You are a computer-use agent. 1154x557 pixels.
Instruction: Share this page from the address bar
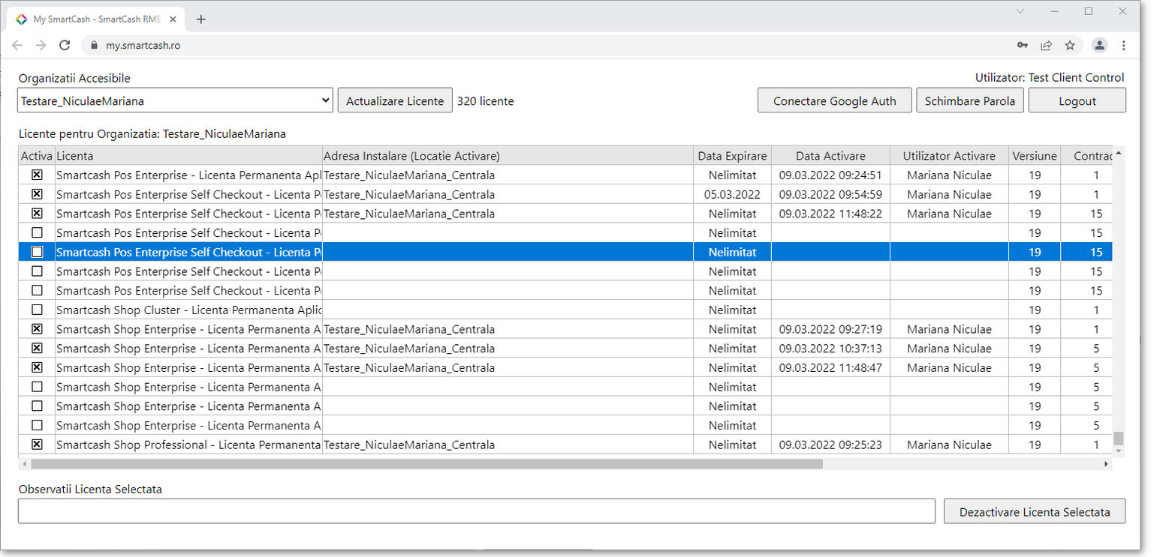(x=1046, y=45)
